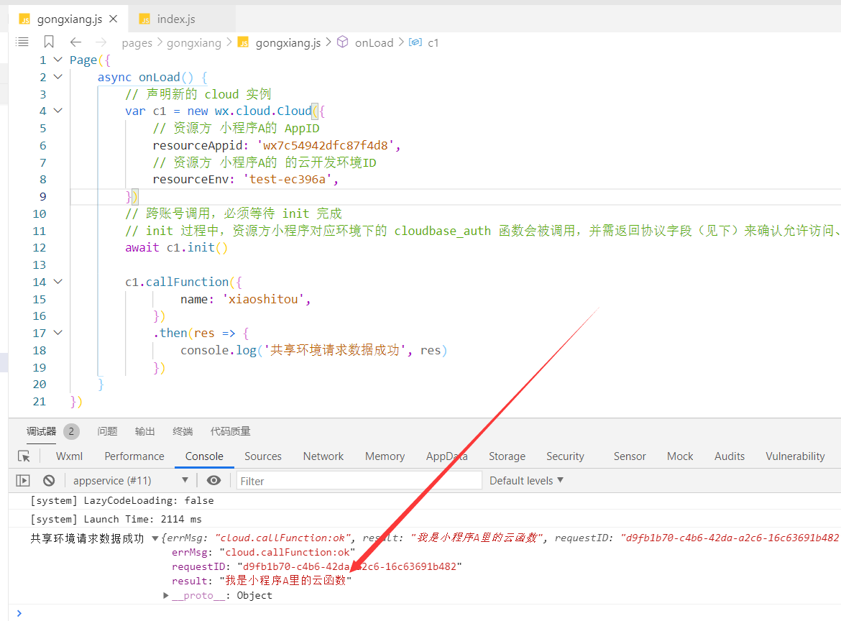Click the 'xiaoshitou' name value

(x=263, y=299)
